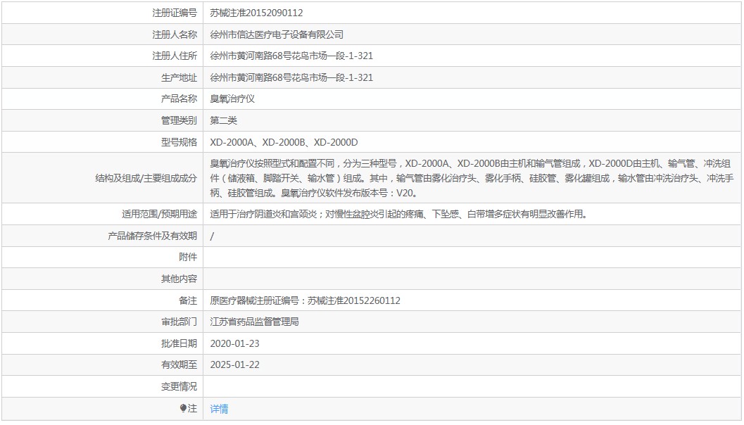Select expiry date 2025-01-22

(x=234, y=364)
